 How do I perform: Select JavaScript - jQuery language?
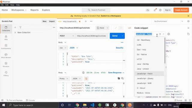pyautogui.click(x=149, y=79)
